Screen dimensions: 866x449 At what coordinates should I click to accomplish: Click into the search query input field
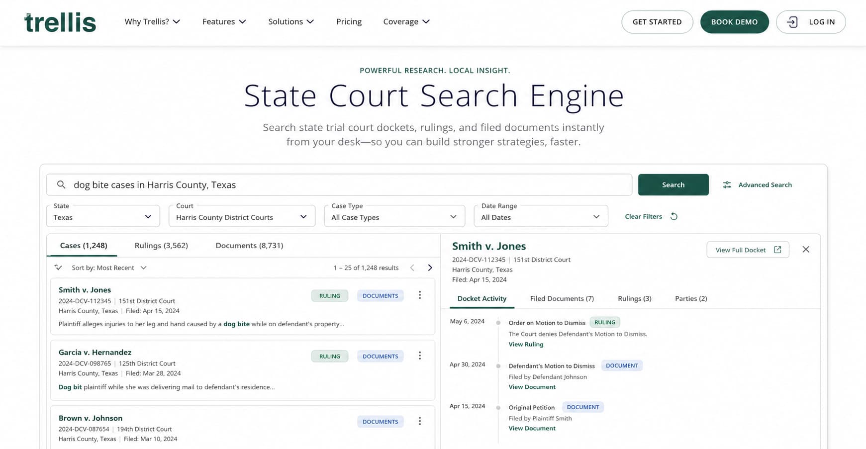pyautogui.click(x=339, y=184)
